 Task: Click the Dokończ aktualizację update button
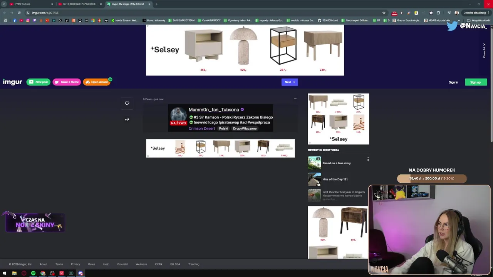[477, 13]
